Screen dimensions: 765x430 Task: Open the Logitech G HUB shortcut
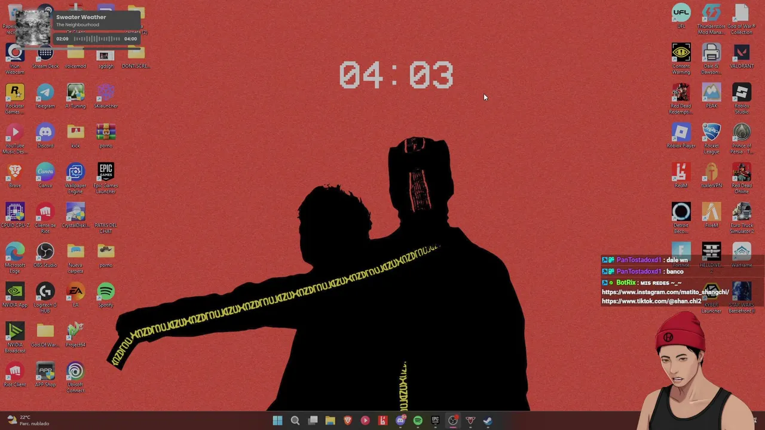[x=45, y=298]
